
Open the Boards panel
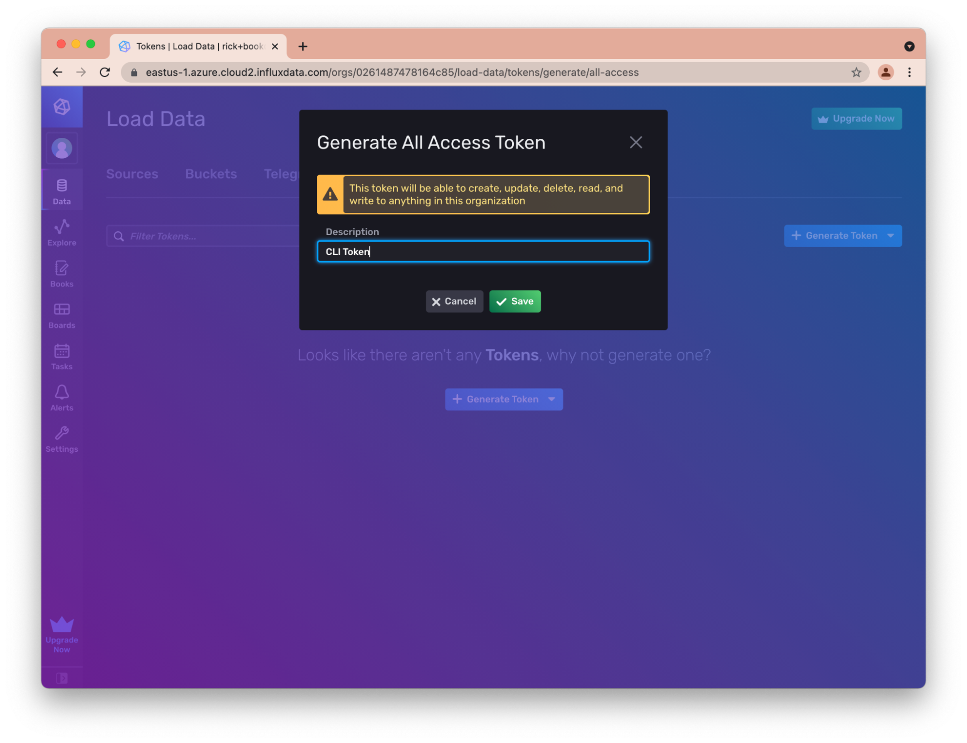pyautogui.click(x=61, y=314)
